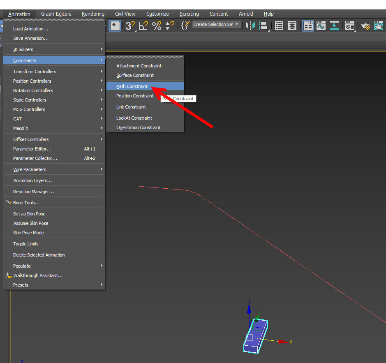Toggle the 3D Snaps button
Screen dimensions: 386x363
pos(130,25)
